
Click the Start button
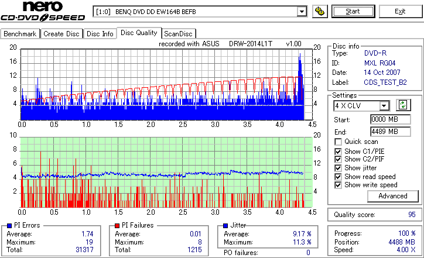[x=353, y=11]
